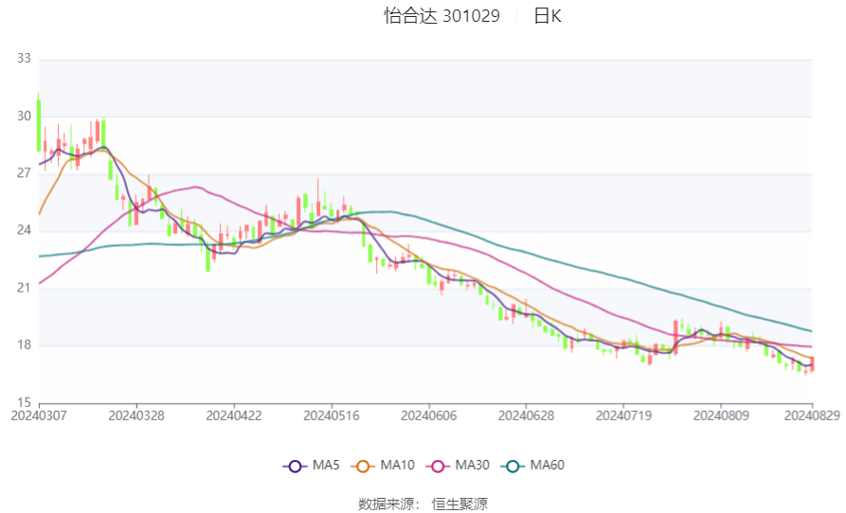This screenshot has width=846, height=513.
Task: Click the x-axis date 20240516
Action: (x=332, y=416)
